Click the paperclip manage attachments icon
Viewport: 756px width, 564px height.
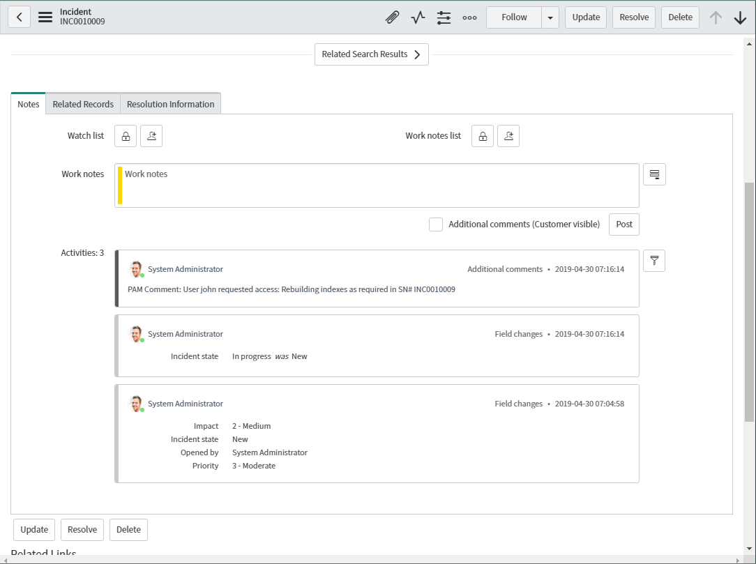393,17
